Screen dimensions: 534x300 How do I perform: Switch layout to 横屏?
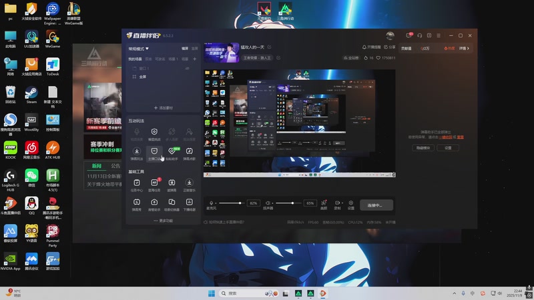pyautogui.click(x=185, y=49)
